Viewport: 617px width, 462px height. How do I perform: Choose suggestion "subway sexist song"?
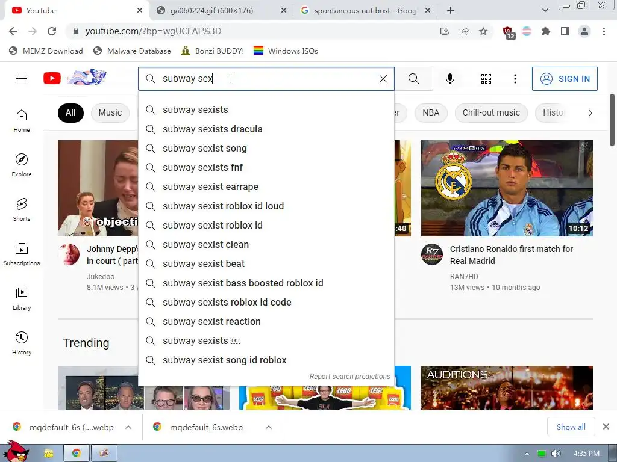click(x=266, y=148)
